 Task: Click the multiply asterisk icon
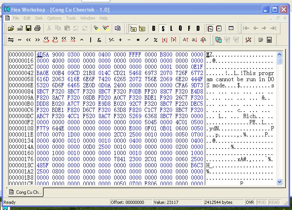[138, 40]
